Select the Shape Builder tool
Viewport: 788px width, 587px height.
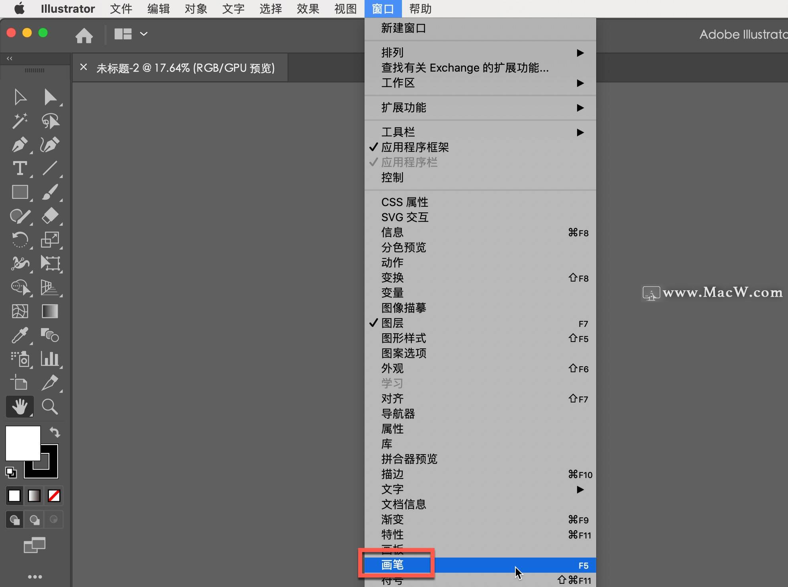pos(20,288)
